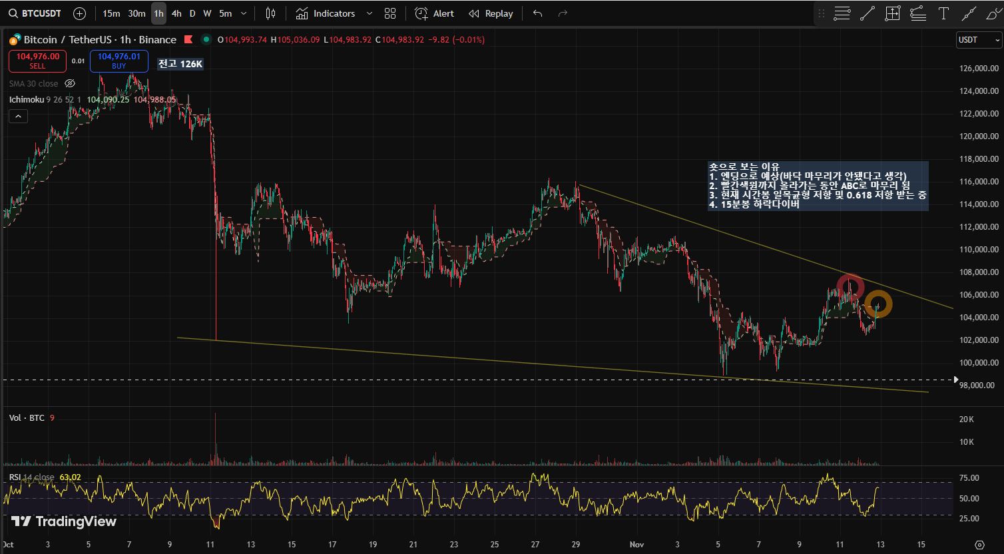Click the red flag next to Binance
The height and width of the screenshot is (554, 1004).
point(188,40)
